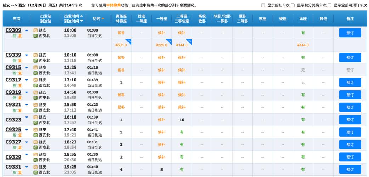This screenshot has width=369, height=177.
Task: Expand price details for C9319
Action: (27, 92)
